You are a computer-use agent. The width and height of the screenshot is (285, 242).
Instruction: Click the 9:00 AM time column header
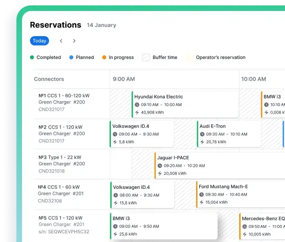point(124,79)
